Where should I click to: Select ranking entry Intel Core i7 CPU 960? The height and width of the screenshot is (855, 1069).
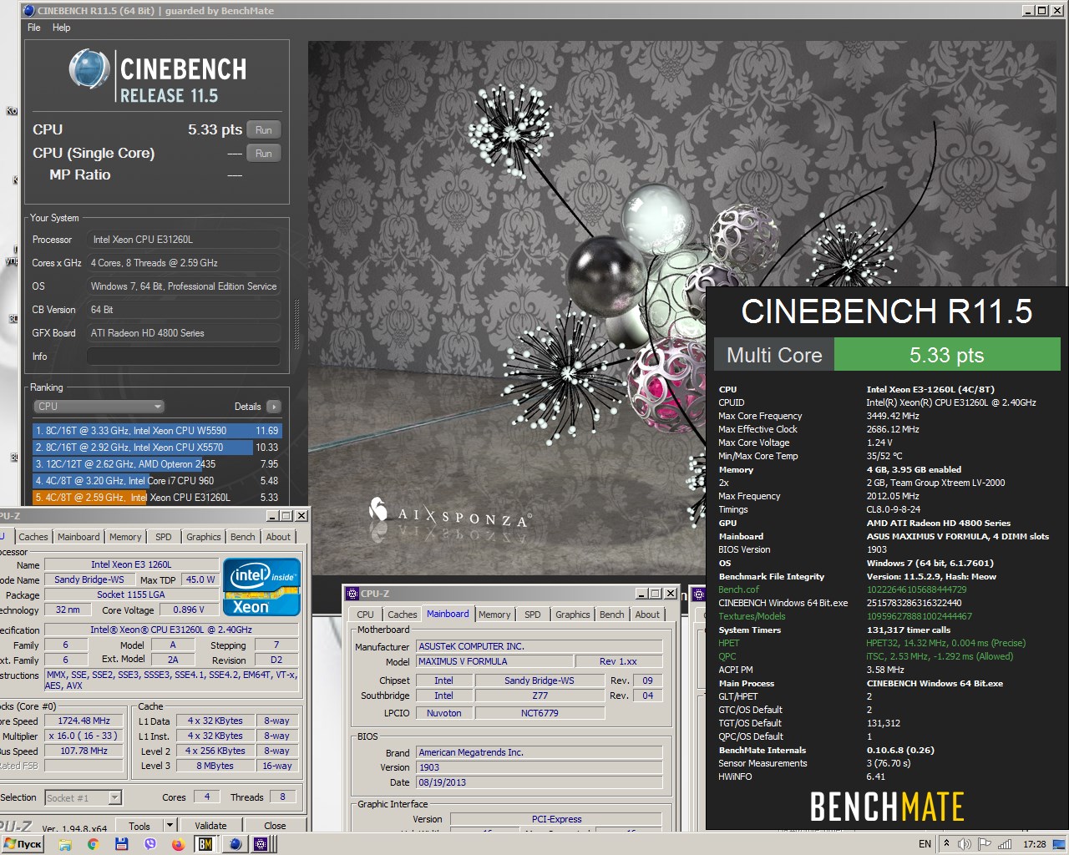[x=157, y=481]
